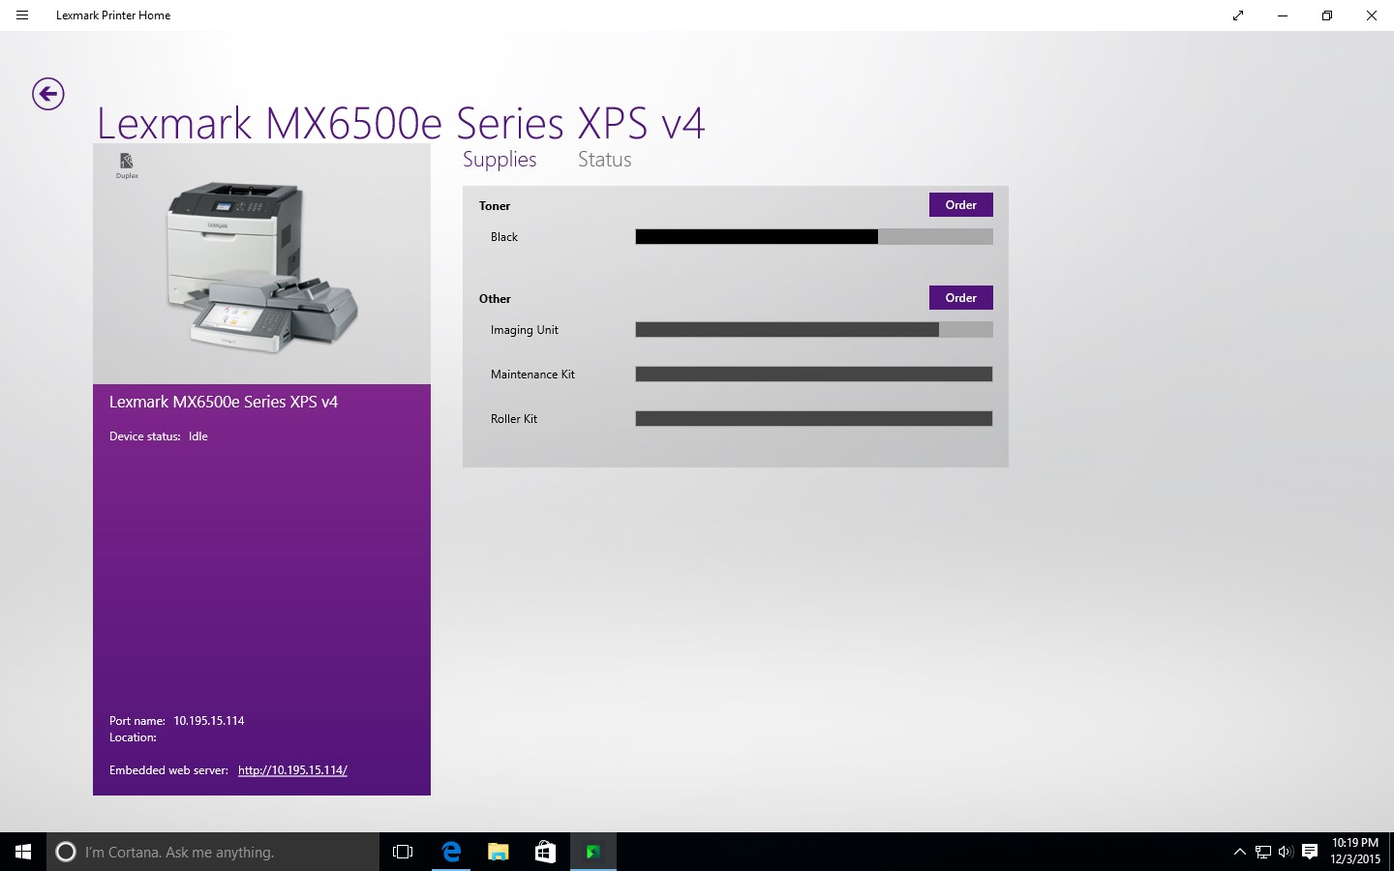Click the Black toner level bar
The width and height of the screenshot is (1394, 871).
tap(814, 236)
